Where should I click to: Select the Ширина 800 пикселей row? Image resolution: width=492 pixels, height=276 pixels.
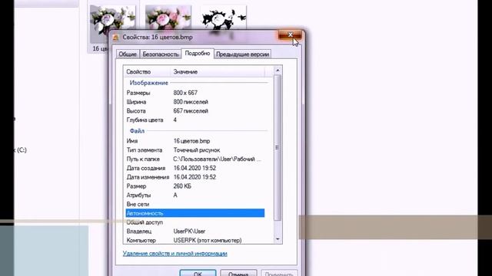point(194,102)
